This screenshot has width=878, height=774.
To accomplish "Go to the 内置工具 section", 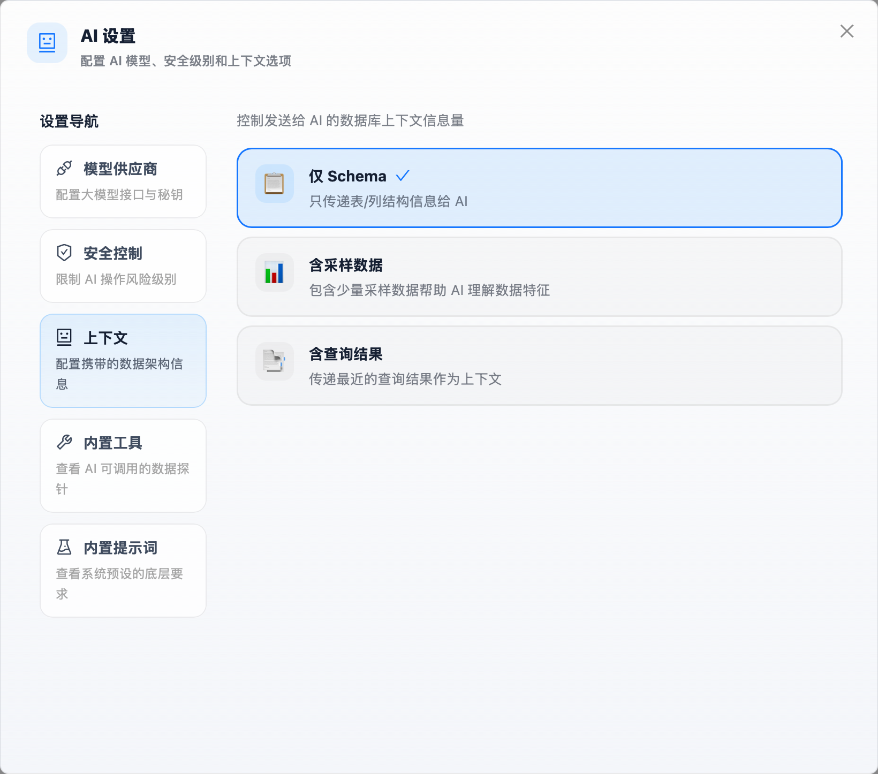I will pos(123,466).
